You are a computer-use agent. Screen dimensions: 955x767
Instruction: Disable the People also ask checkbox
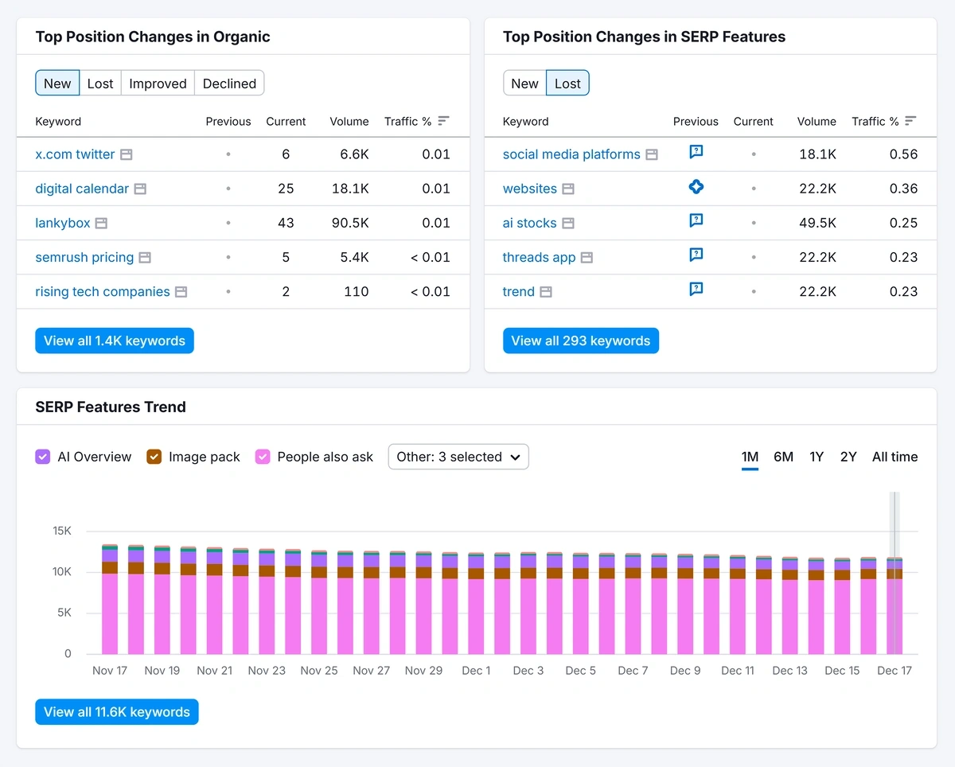pos(263,457)
